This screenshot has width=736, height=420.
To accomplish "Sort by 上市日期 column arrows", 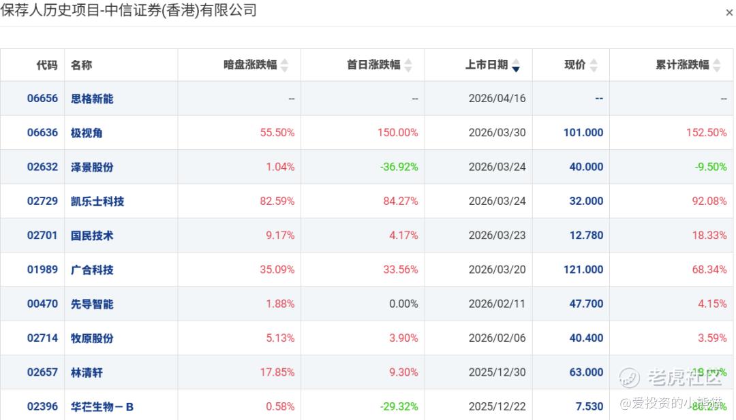I will [x=516, y=65].
